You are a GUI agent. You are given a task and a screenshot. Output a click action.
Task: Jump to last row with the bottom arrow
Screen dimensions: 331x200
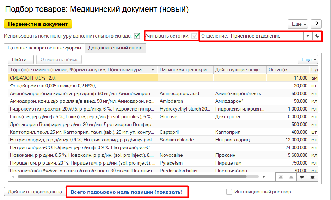coord(312,177)
